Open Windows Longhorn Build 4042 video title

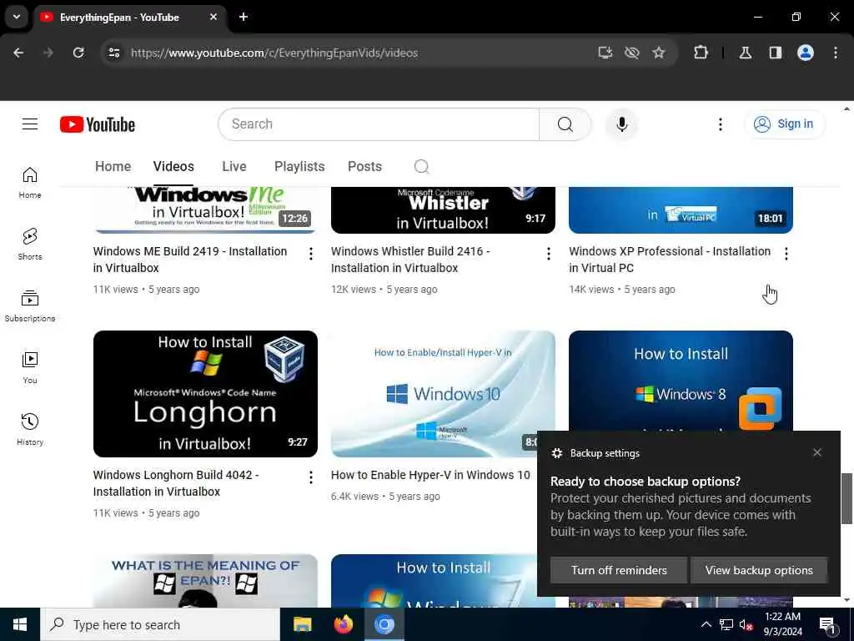[176, 483]
